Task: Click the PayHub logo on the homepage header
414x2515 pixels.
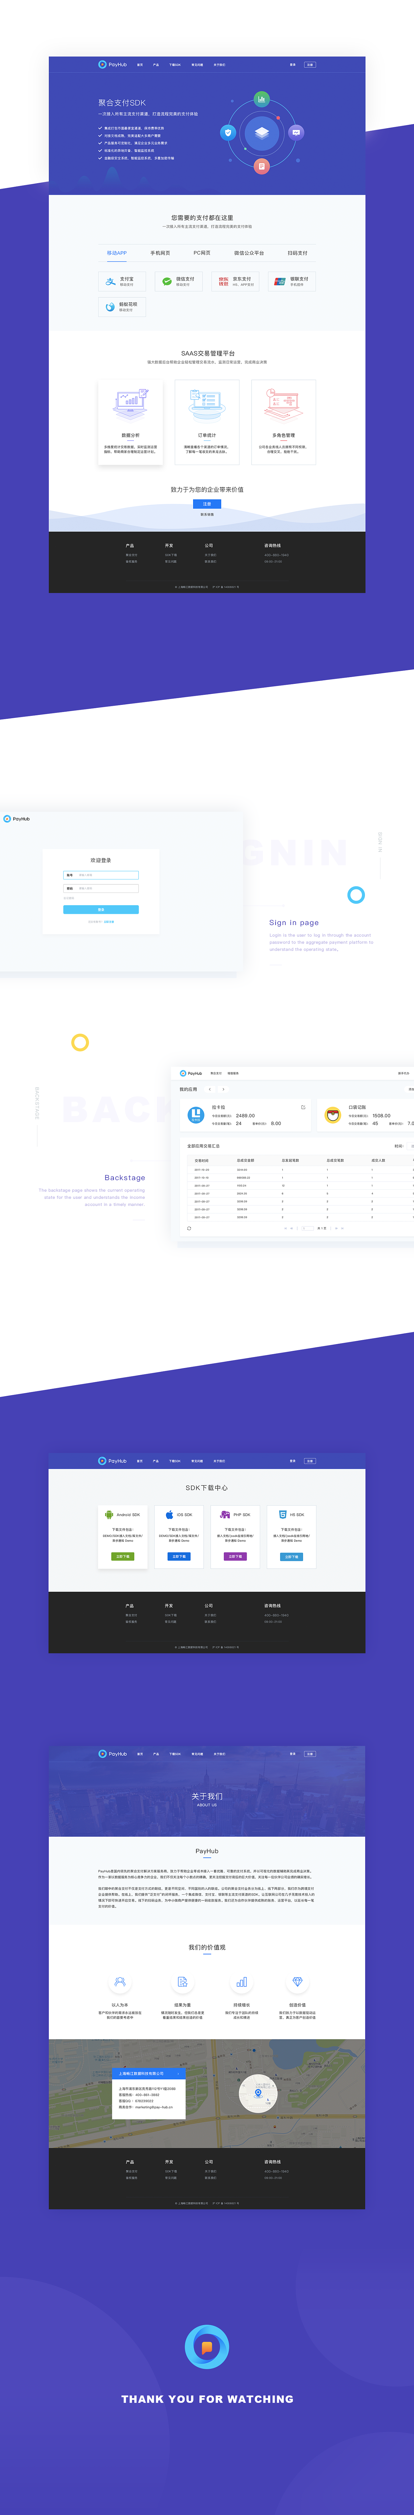Action: [x=112, y=64]
